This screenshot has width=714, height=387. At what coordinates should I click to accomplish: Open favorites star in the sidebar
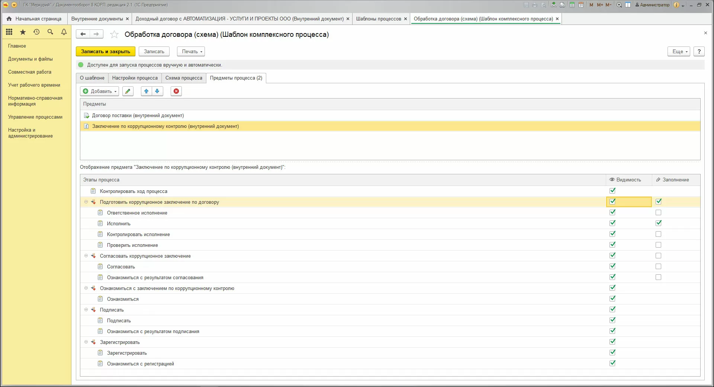tap(23, 32)
